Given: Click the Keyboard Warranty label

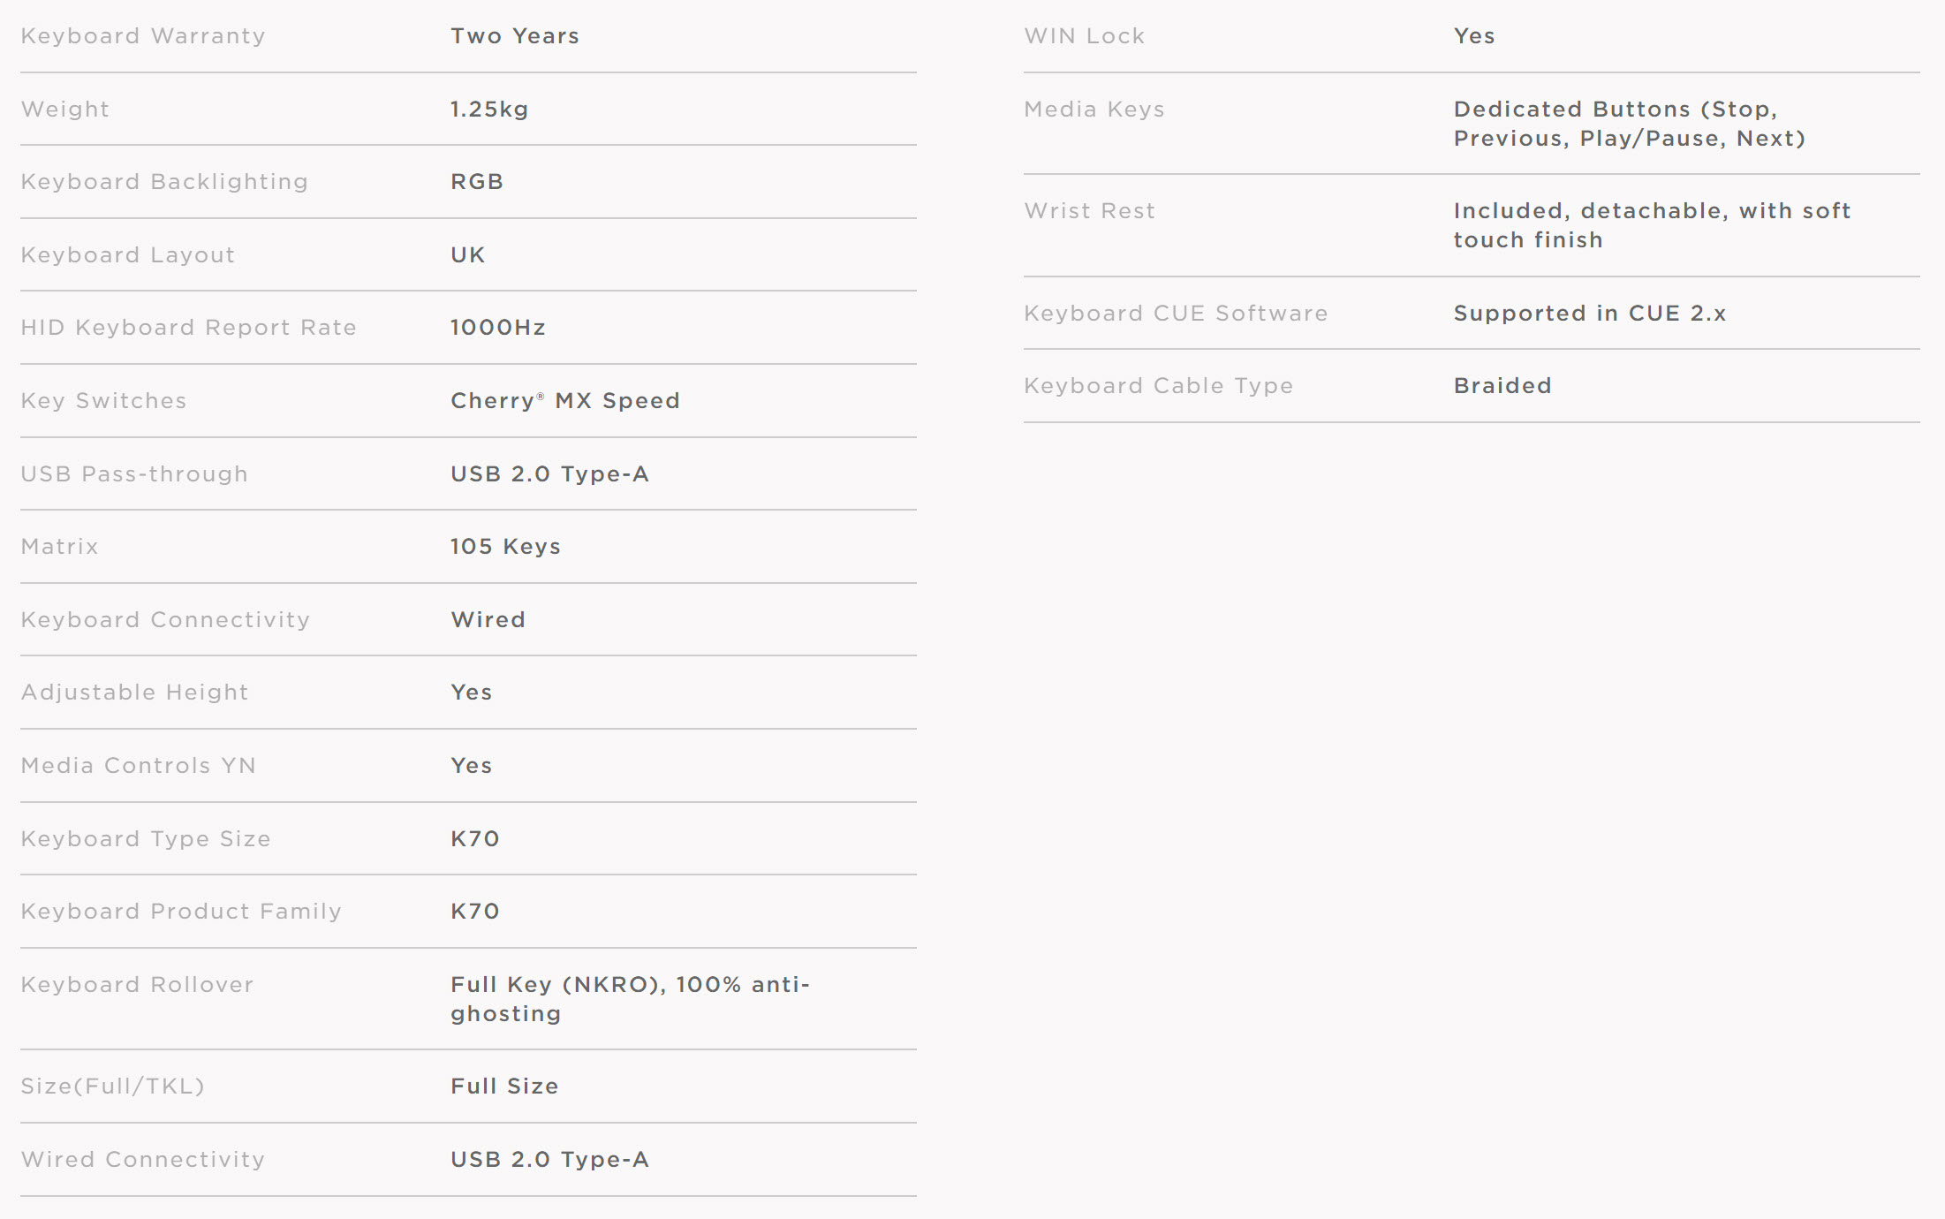Looking at the screenshot, I should 143,36.
